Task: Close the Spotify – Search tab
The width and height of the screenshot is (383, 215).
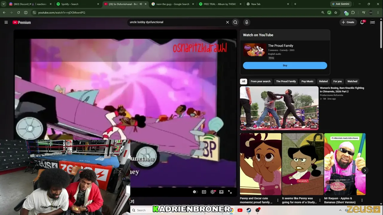Action: pos(98,4)
